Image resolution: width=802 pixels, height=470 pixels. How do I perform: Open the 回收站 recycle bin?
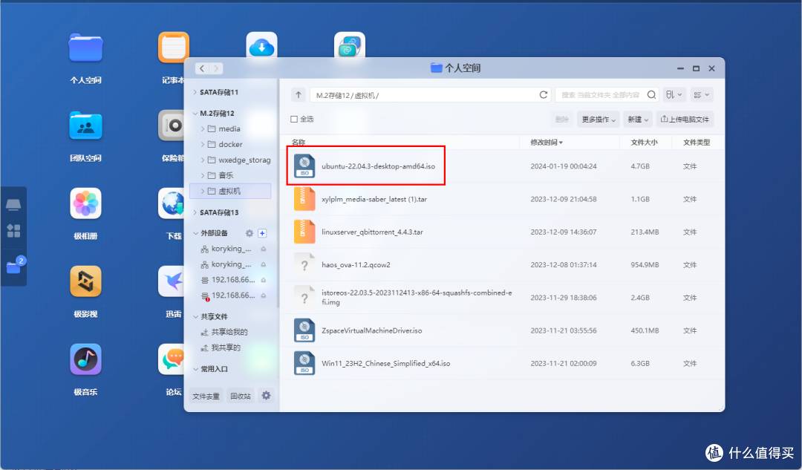pos(239,396)
